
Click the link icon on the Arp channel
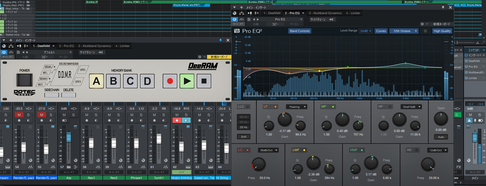pyautogui.click(x=64, y=120)
